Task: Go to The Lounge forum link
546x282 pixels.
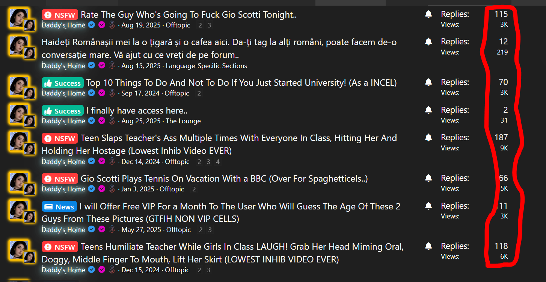Action: click(x=183, y=121)
